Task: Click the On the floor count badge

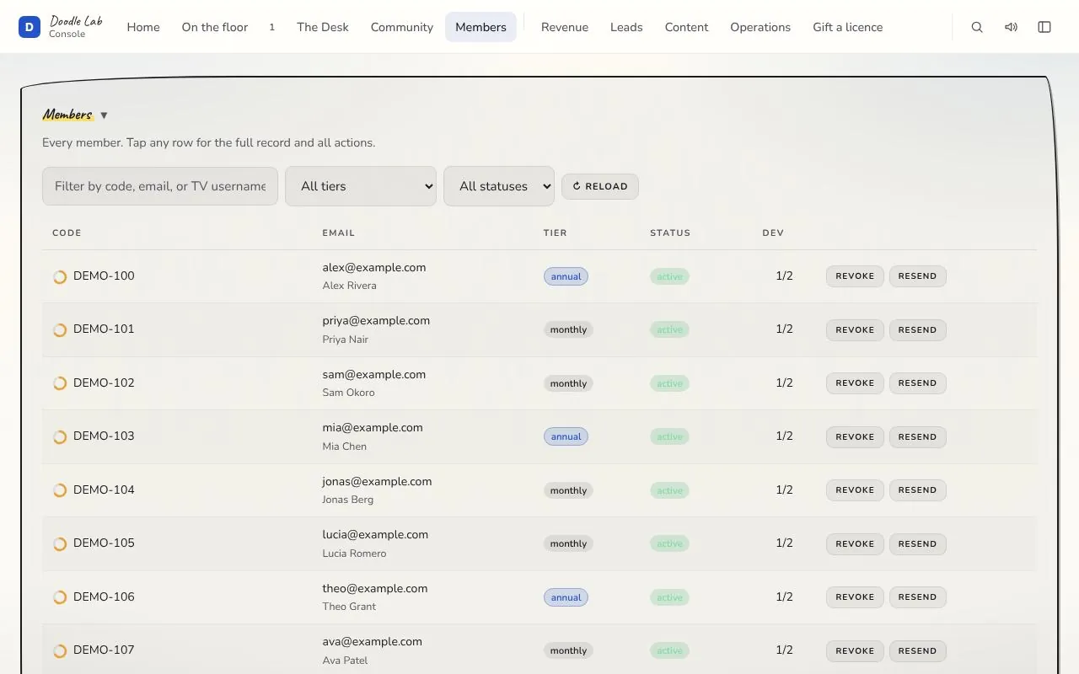Action: click(x=271, y=27)
